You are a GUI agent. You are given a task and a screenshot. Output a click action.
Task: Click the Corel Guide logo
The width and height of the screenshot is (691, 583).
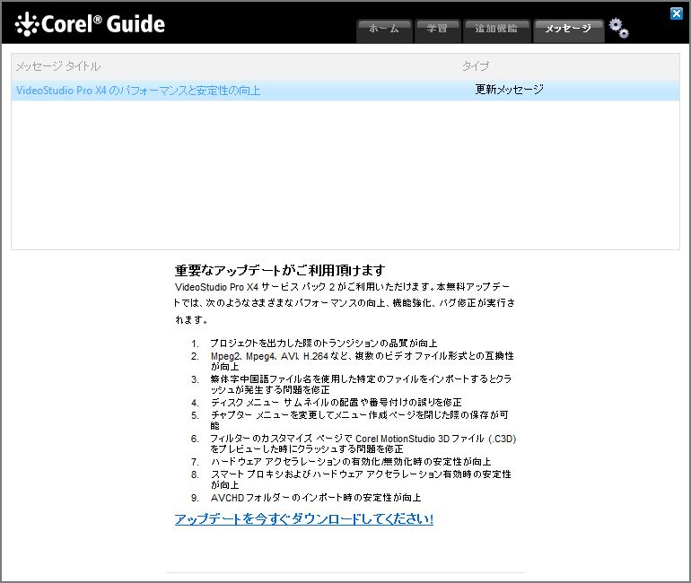[90, 24]
